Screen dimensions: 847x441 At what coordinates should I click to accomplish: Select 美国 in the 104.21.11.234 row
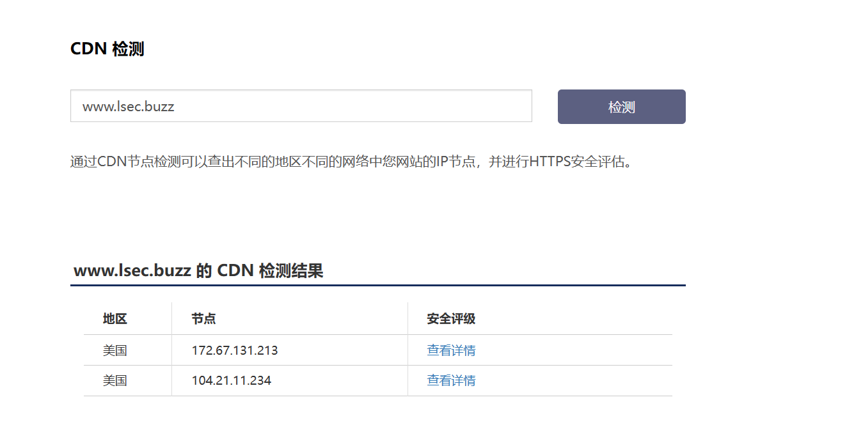(115, 380)
